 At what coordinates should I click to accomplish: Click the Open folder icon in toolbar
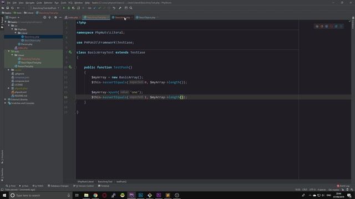point(3,8)
